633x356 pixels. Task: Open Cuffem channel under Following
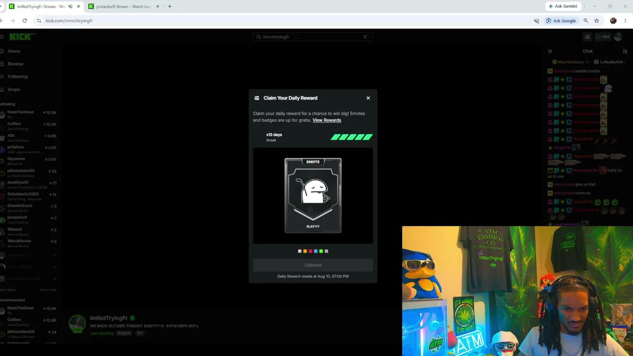pos(29,126)
